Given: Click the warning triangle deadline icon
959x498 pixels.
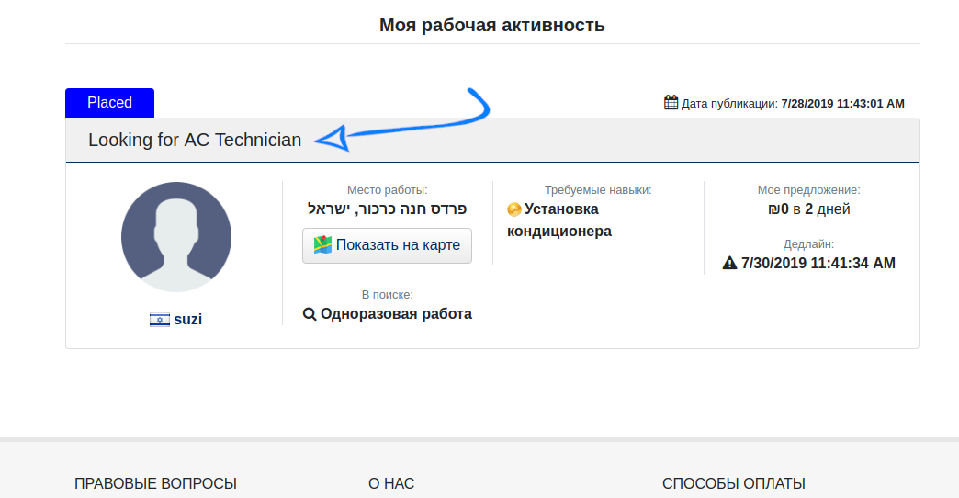Looking at the screenshot, I should click(729, 263).
